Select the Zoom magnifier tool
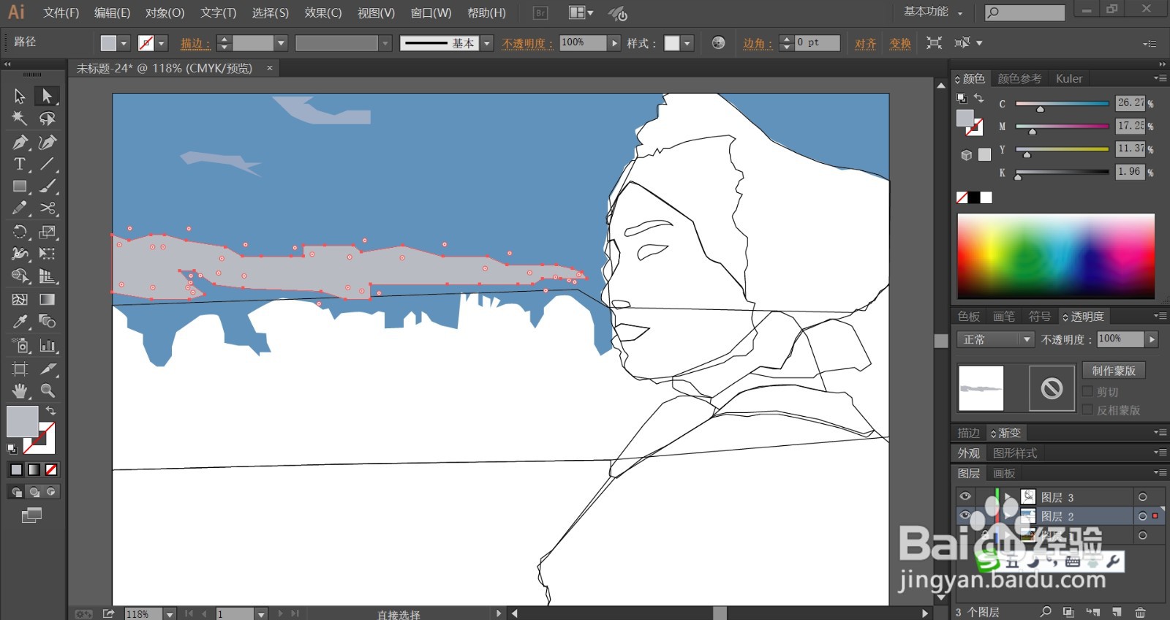This screenshot has height=620, width=1170. pos(48,390)
